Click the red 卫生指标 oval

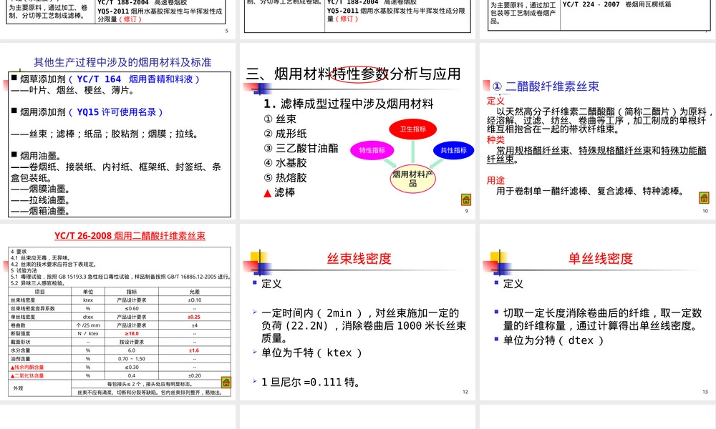(x=413, y=129)
